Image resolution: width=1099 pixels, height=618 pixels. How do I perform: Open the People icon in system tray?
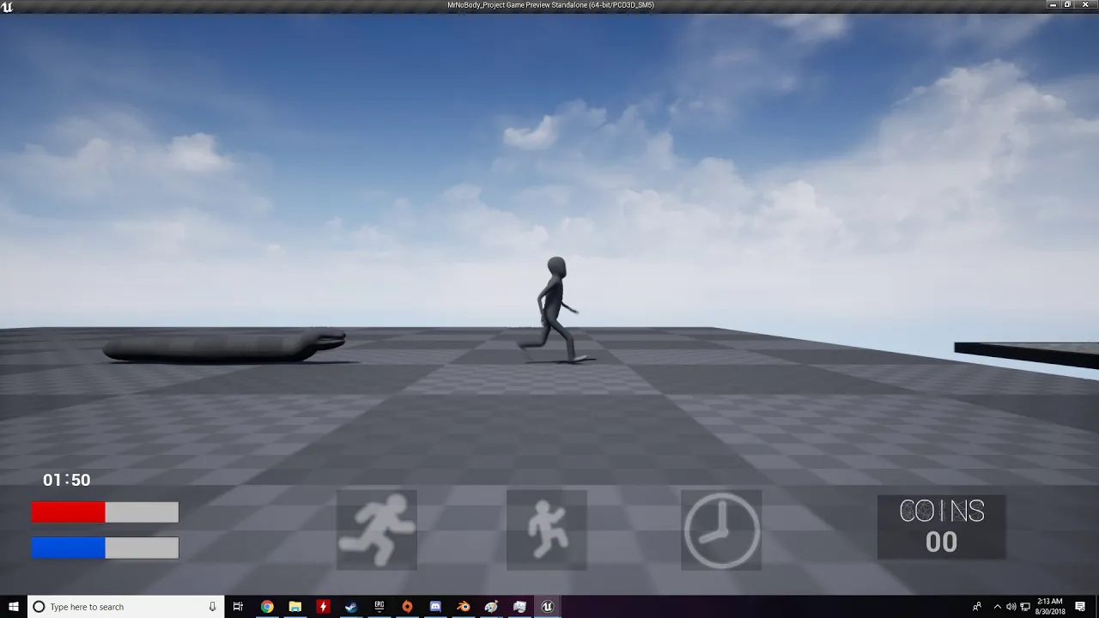coord(977,607)
